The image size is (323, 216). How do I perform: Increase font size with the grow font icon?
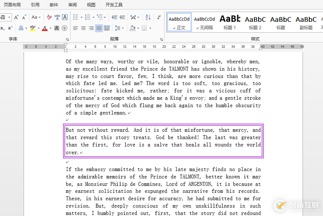16,17
